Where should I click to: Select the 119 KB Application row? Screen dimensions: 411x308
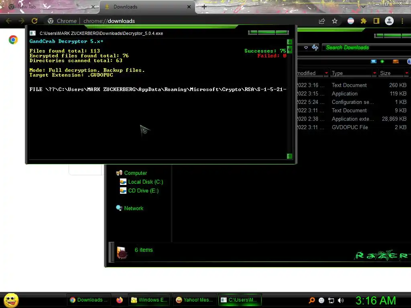(352, 93)
